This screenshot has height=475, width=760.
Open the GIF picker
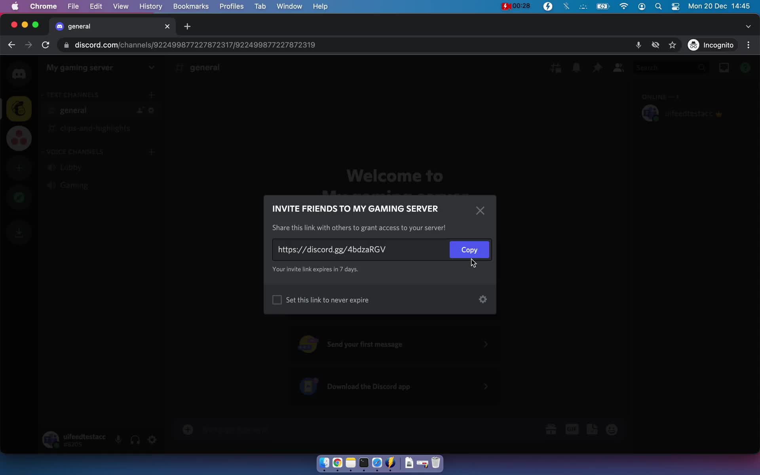point(572,429)
